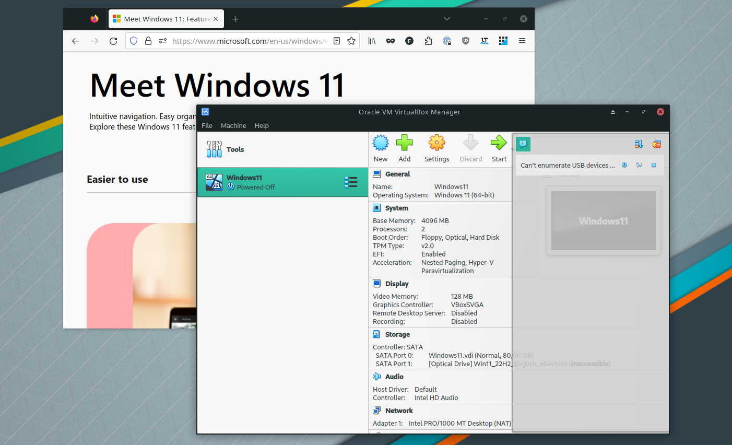Click Intel HD Audio controller value
The image size is (732, 445).
436,397
